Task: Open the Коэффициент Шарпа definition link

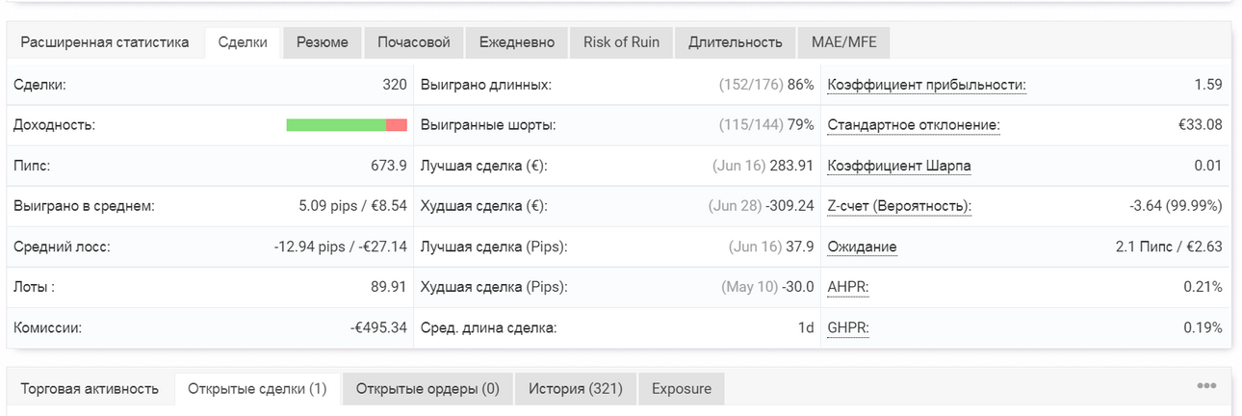Action: (x=899, y=166)
